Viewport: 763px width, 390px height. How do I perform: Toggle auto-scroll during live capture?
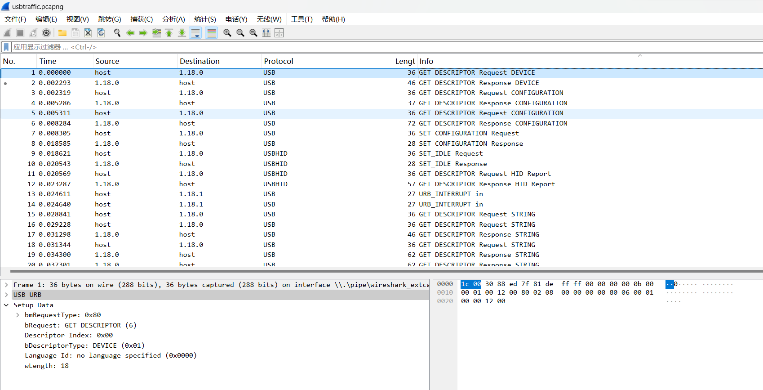click(195, 33)
